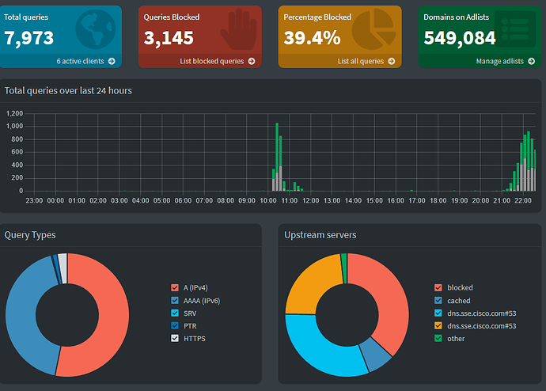Image resolution: width=546 pixels, height=391 pixels.
Task: Open the List blocked queries link
Action: 211,61
